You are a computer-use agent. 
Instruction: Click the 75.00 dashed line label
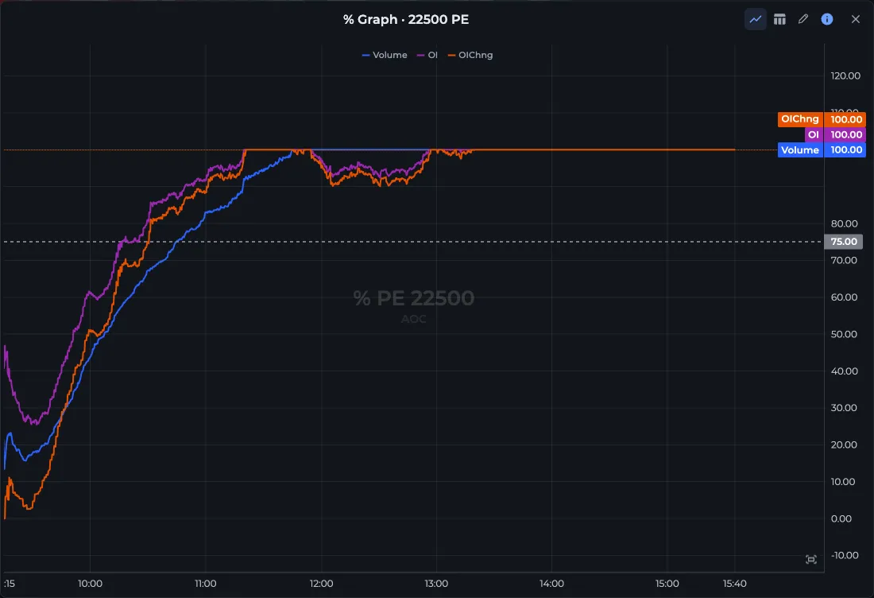click(x=843, y=242)
